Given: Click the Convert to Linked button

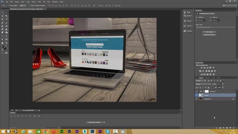Looking at the screenshot, I should pos(209,35).
